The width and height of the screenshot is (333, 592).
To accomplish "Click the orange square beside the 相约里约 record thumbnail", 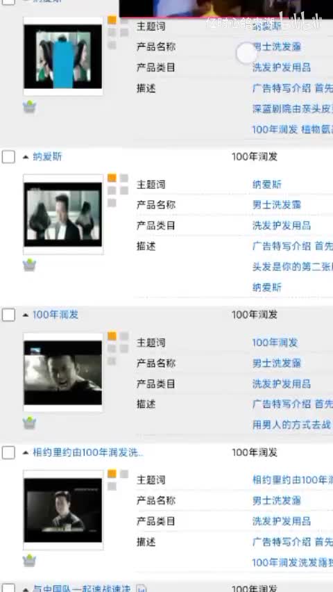I will 112,474.
